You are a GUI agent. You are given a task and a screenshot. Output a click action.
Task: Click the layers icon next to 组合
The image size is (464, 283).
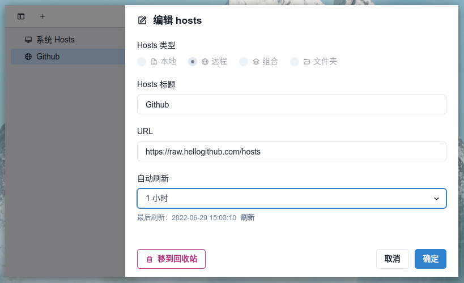(256, 62)
